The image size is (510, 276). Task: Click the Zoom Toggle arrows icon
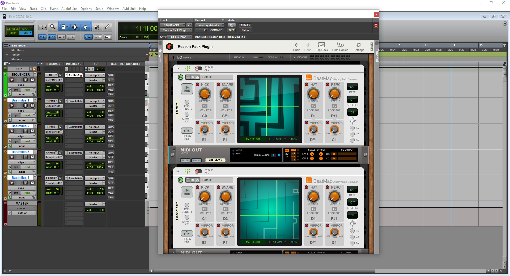[42, 27]
